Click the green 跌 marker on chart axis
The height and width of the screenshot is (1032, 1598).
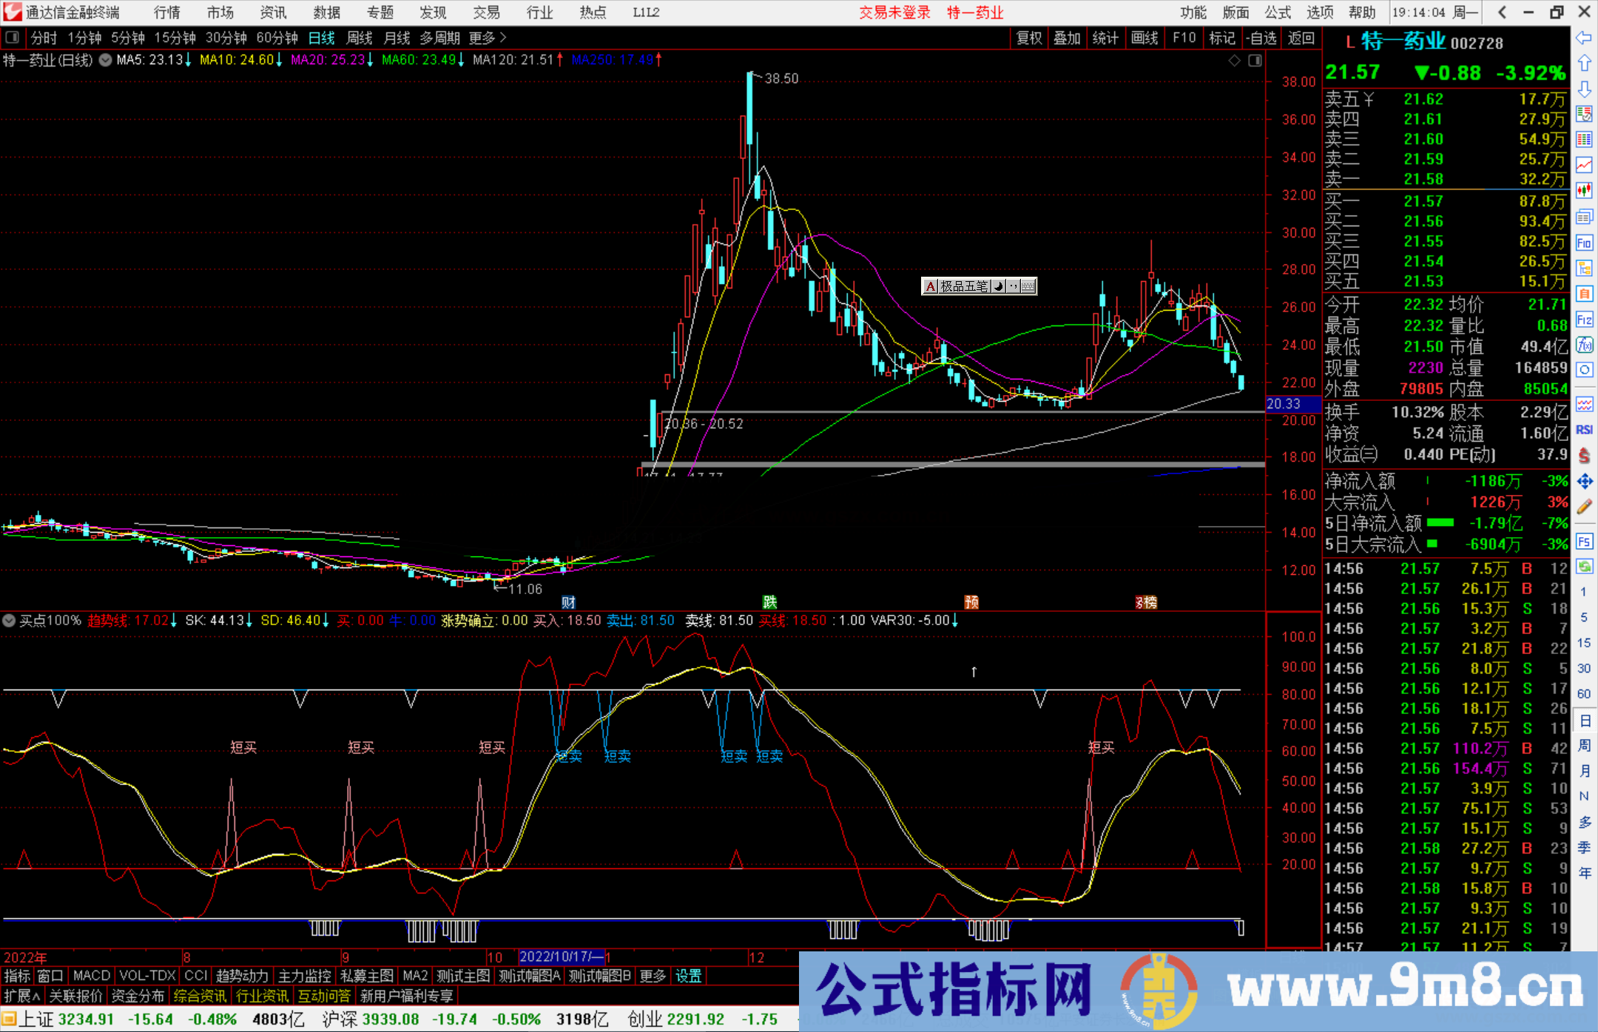(769, 601)
